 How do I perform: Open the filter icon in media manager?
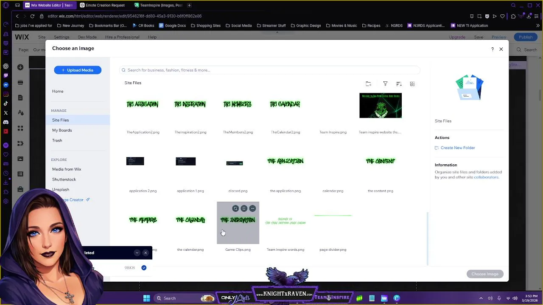pos(385,84)
